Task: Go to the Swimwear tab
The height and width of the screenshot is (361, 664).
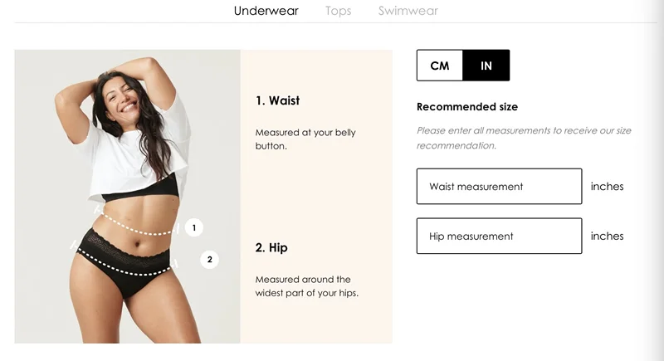Action: [408, 11]
